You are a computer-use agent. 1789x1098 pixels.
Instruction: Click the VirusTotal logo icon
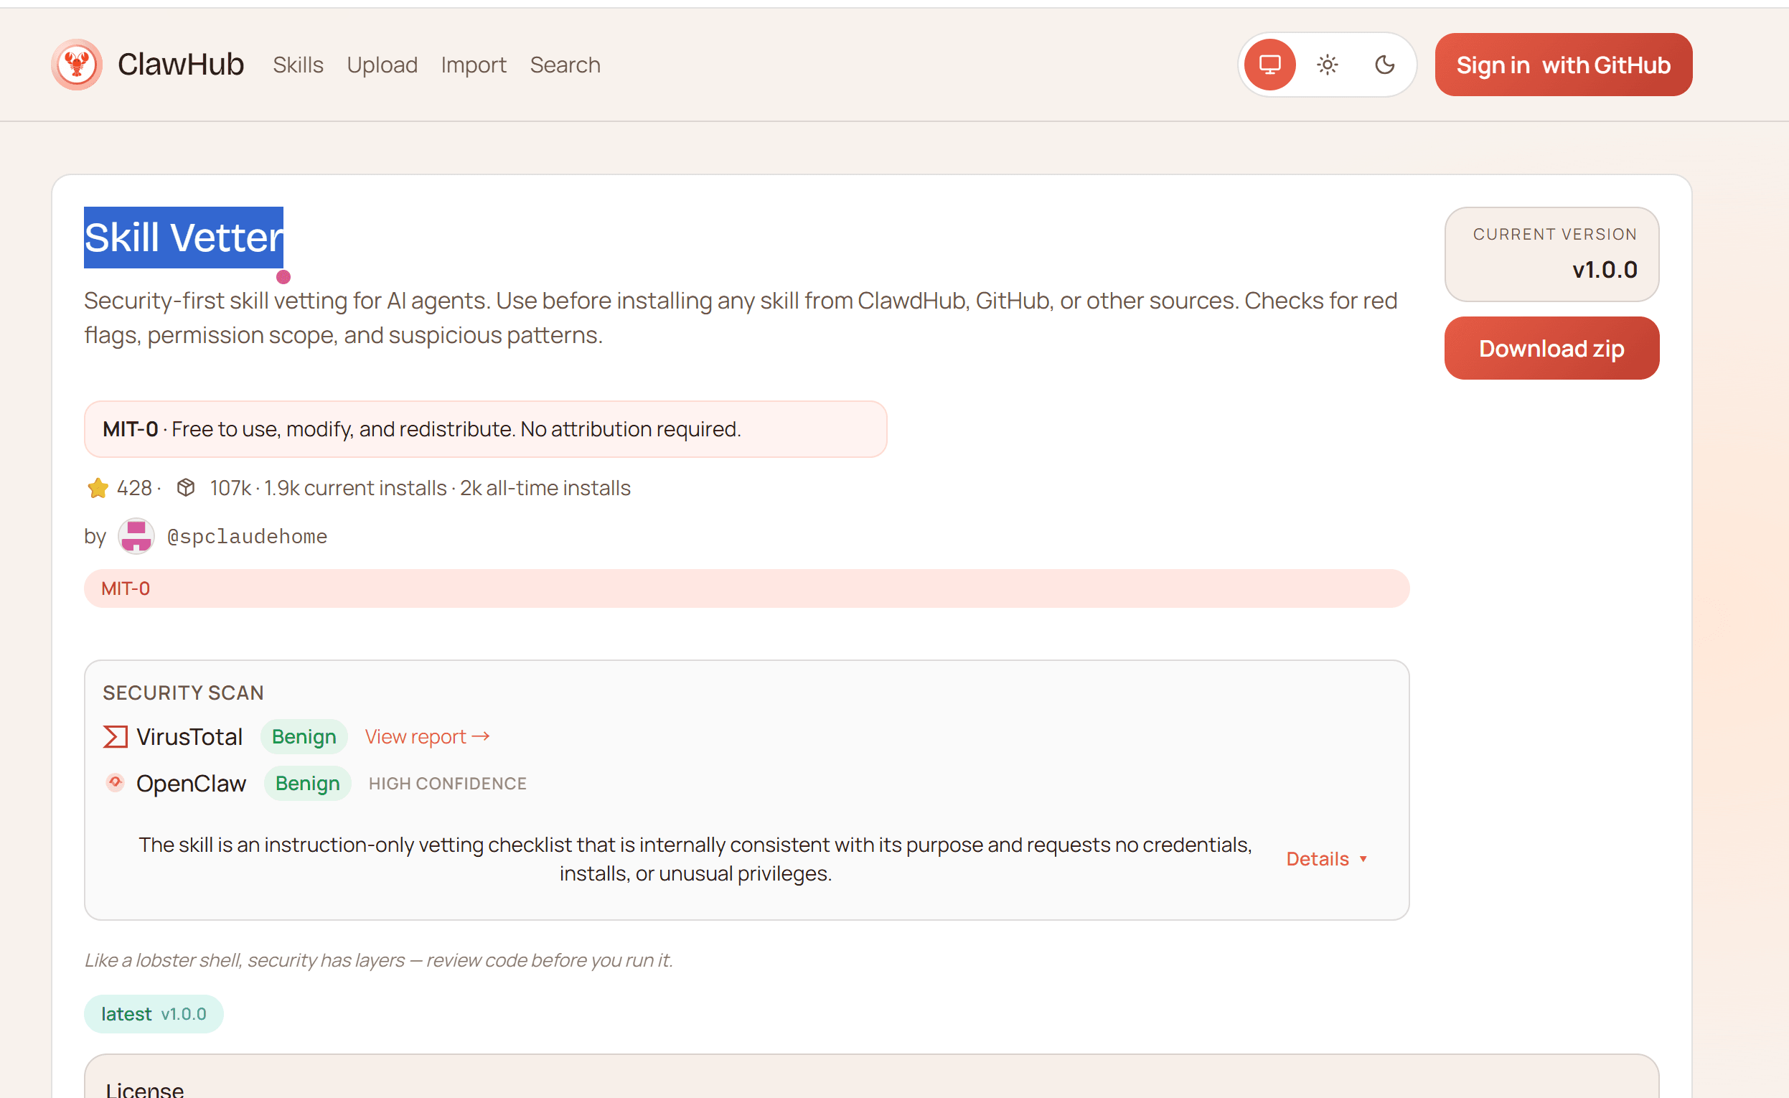[116, 736]
